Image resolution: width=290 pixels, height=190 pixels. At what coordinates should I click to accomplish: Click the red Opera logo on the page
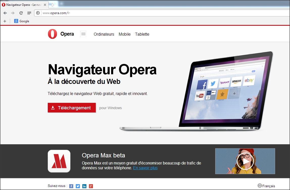(x=53, y=34)
